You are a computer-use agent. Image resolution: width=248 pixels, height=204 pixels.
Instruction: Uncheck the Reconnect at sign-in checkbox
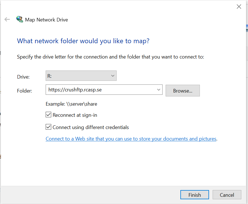click(x=48, y=115)
